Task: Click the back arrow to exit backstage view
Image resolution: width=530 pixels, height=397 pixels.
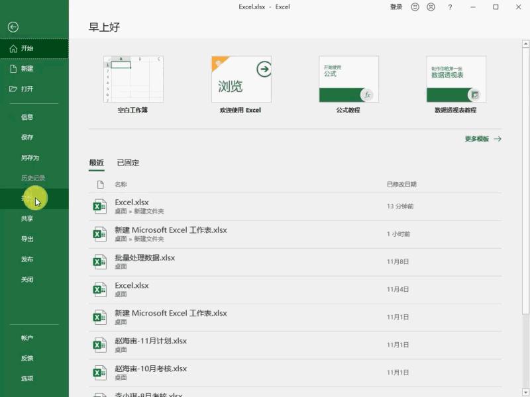Action: click(x=13, y=27)
